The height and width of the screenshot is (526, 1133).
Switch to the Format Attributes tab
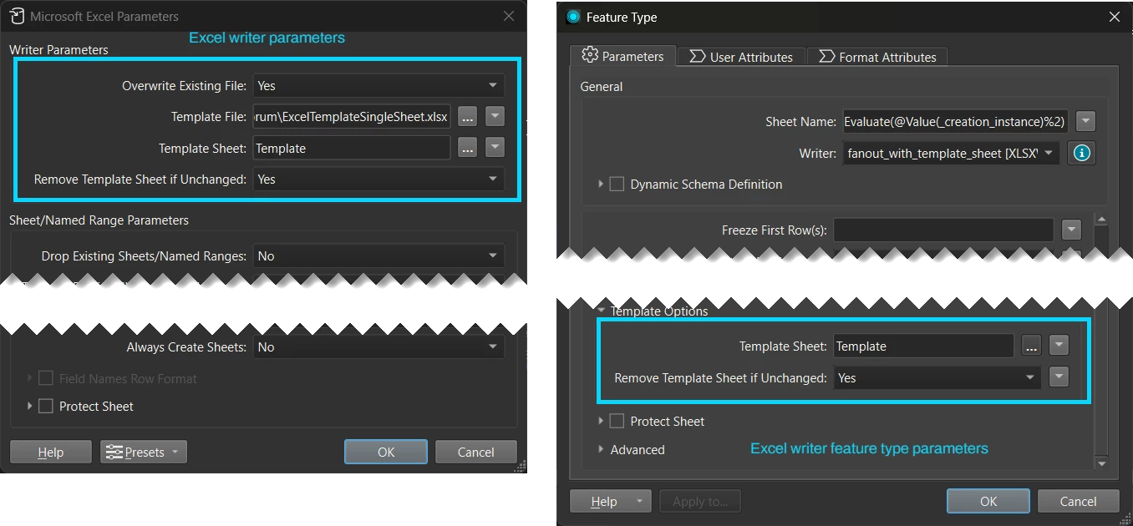[877, 57]
